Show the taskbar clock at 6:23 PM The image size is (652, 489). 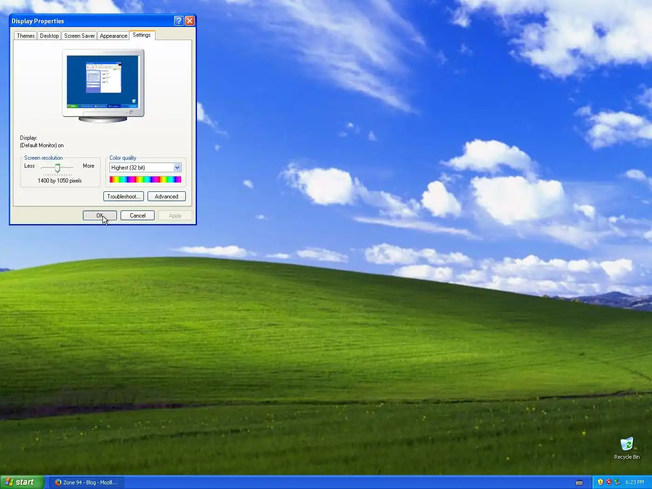click(634, 482)
